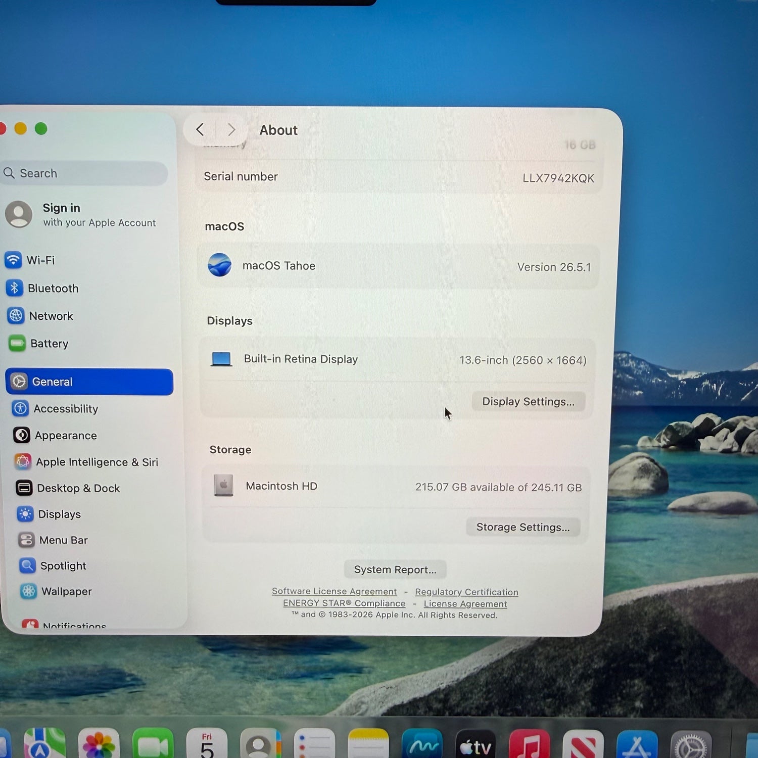
Task: Open the Displays sidebar item
Action: coord(98,514)
